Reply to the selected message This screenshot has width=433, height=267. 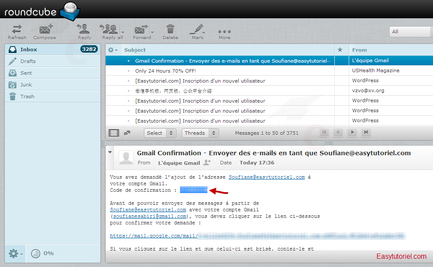click(84, 32)
